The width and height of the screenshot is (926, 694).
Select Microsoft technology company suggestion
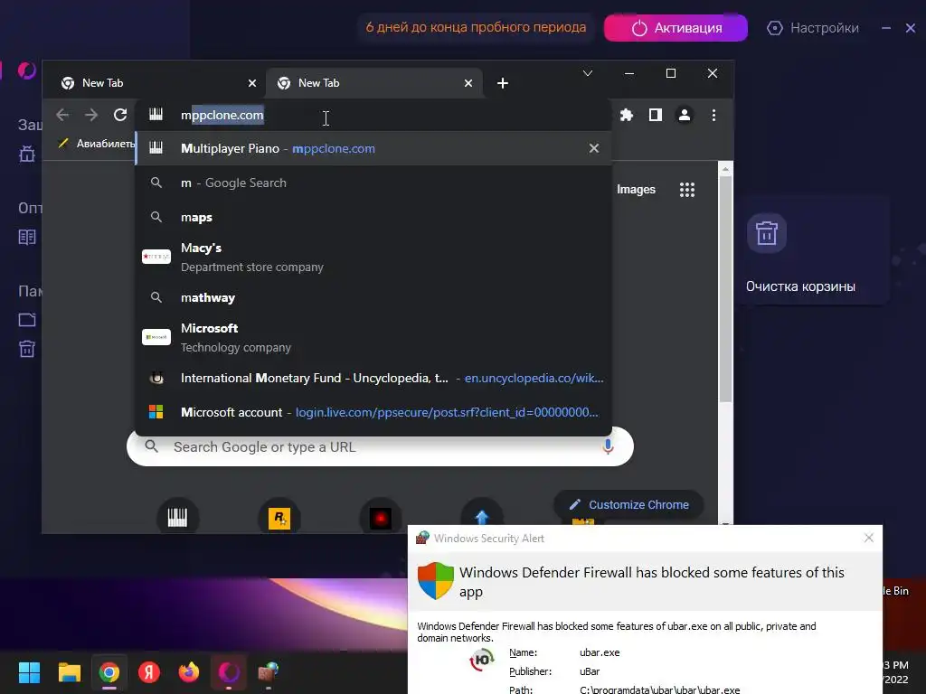[x=373, y=338]
